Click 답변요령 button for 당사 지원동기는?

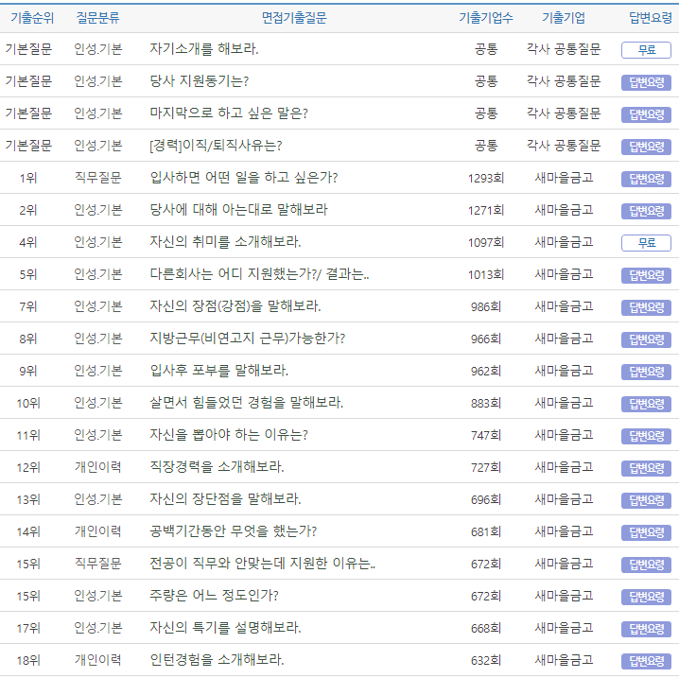[646, 82]
